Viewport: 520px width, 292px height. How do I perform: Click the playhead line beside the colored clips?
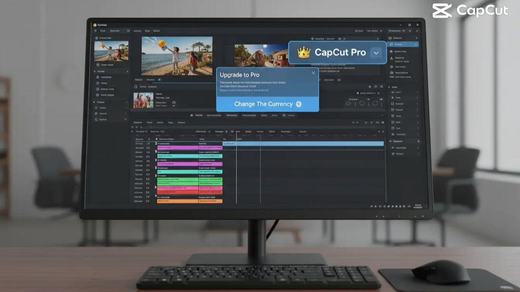[236, 167]
